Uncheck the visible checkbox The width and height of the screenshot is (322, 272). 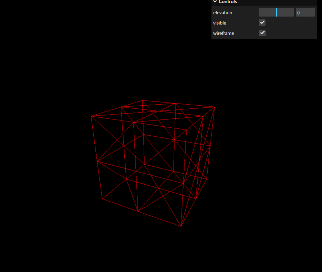tap(262, 22)
